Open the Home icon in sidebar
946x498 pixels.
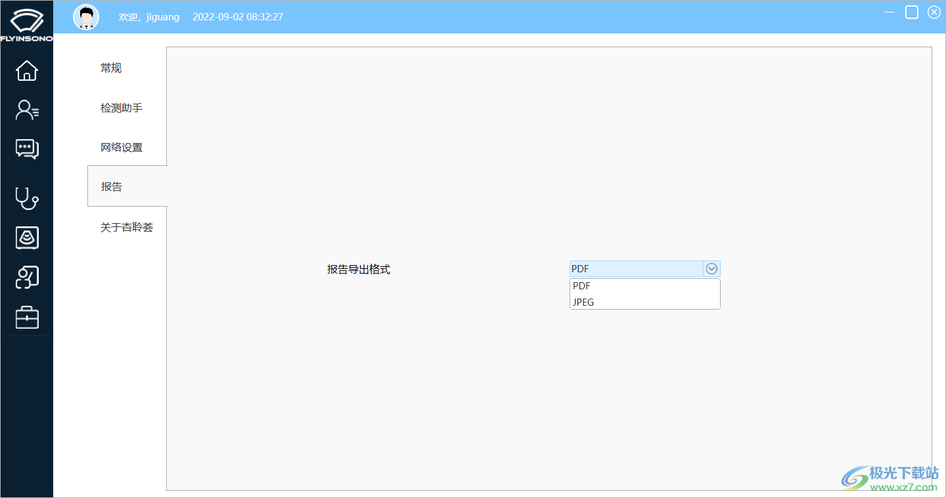click(27, 70)
